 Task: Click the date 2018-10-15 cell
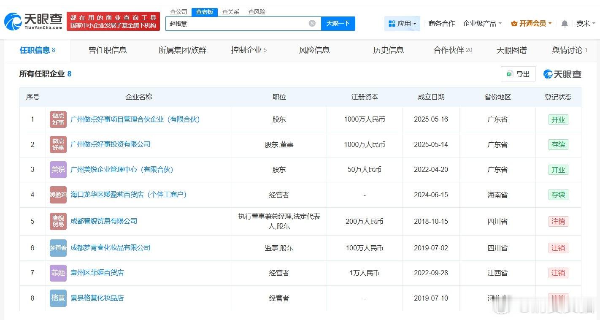(431, 221)
